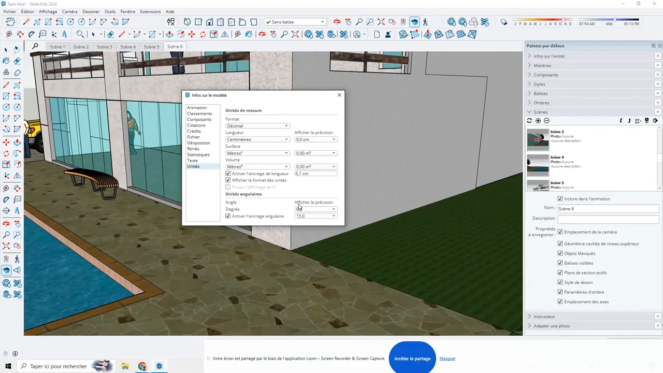Switch to the Iso standard view icon

tap(187, 22)
